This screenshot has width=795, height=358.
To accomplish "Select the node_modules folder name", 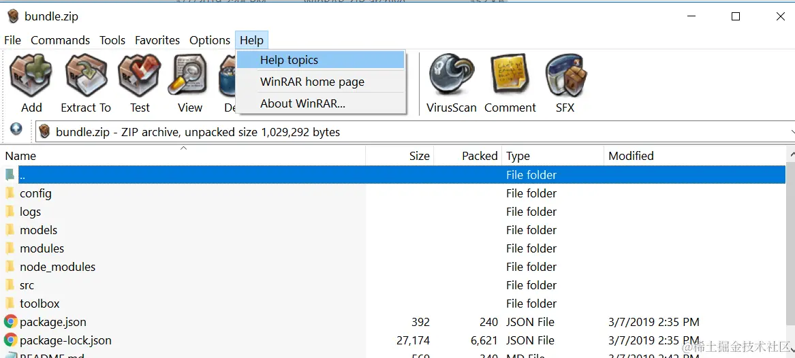I will (x=58, y=267).
